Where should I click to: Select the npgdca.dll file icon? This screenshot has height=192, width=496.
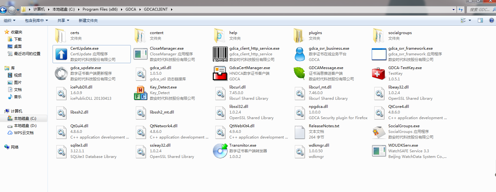click(300, 112)
